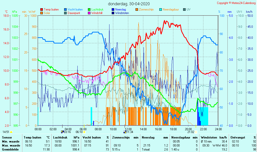Click the moon icon beside 11:34
This screenshot has height=152, width=257.
click(124, 132)
